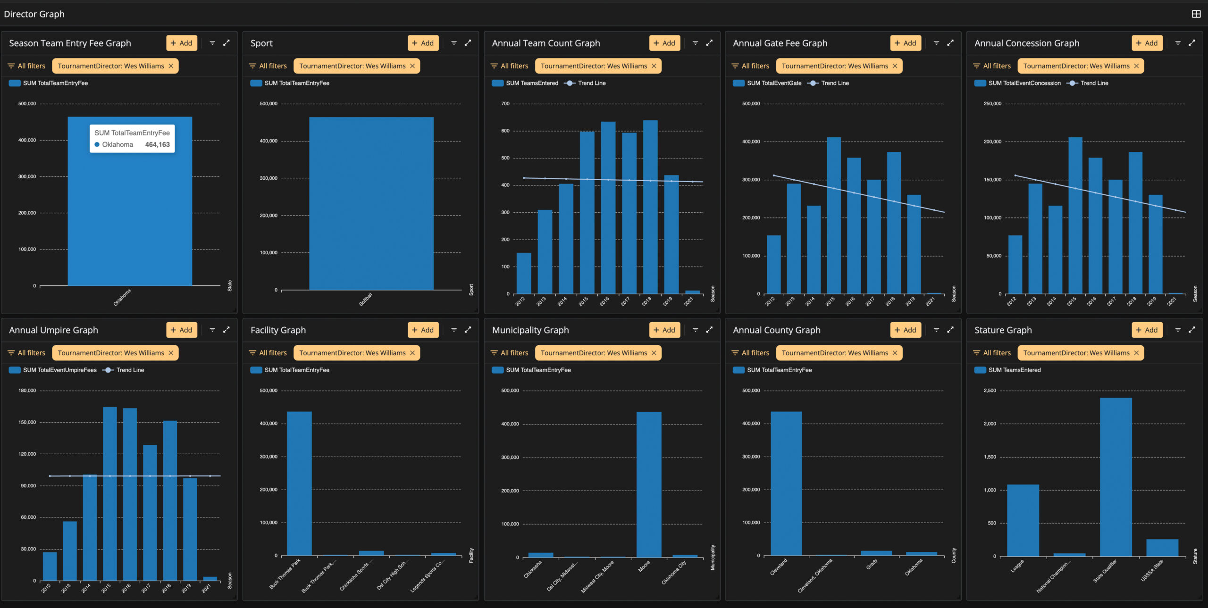
Task: Open filter icon on Annual Team Count Graph
Action: [x=695, y=43]
